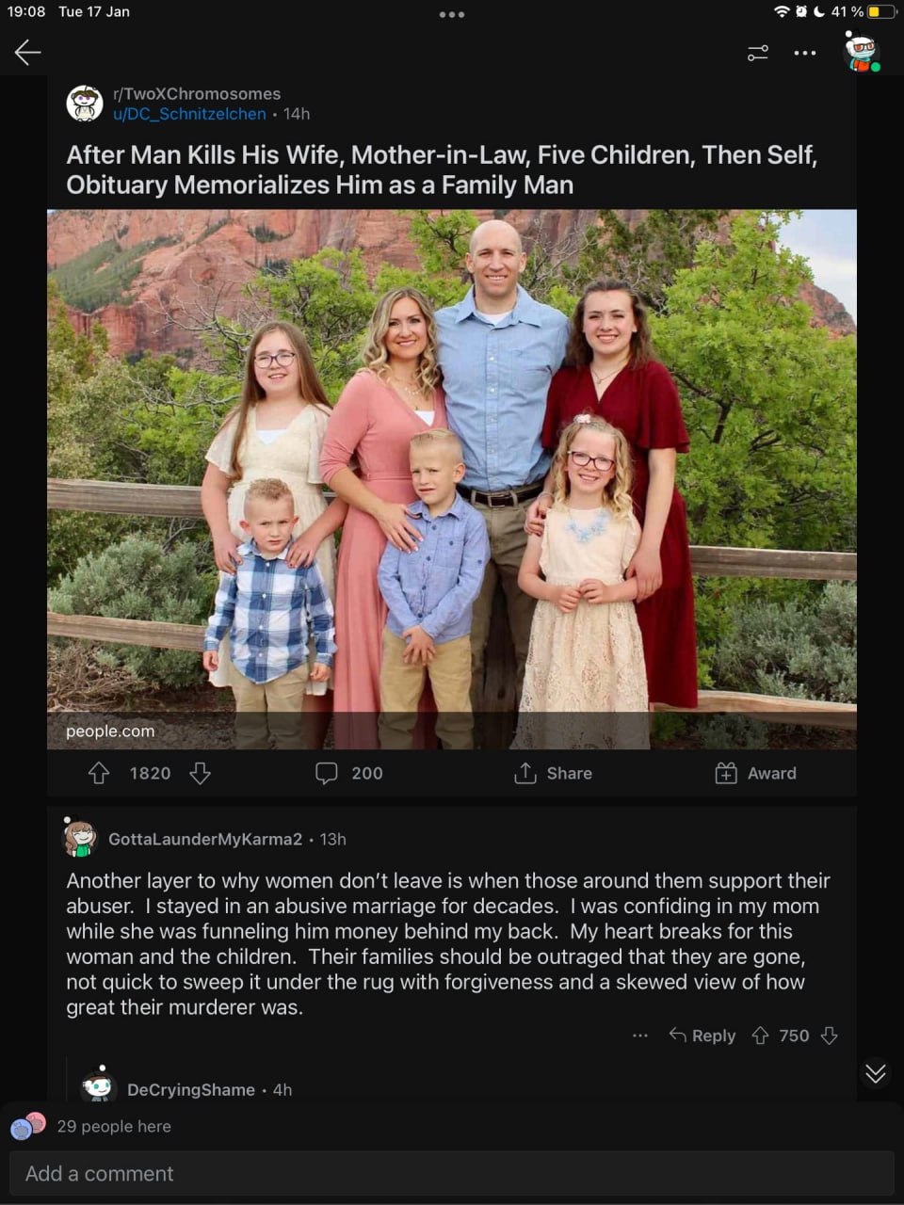Image resolution: width=904 pixels, height=1205 pixels.
Task: Open the subreddit avatar icon
Action: [85, 103]
